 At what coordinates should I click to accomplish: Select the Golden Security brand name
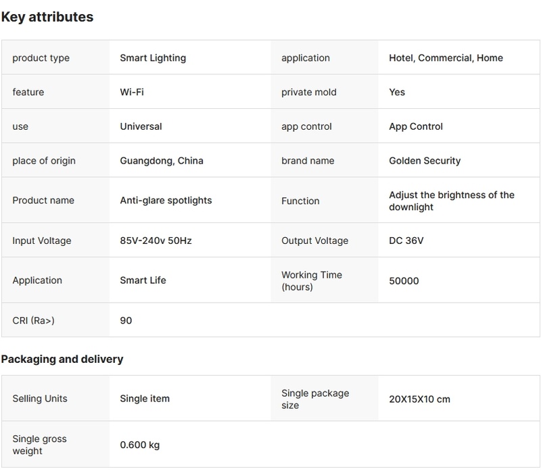tap(425, 161)
